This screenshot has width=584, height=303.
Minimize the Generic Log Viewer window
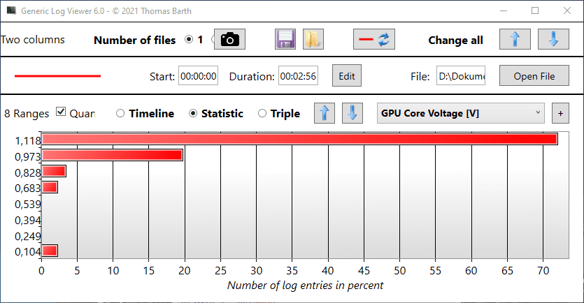click(x=504, y=10)
